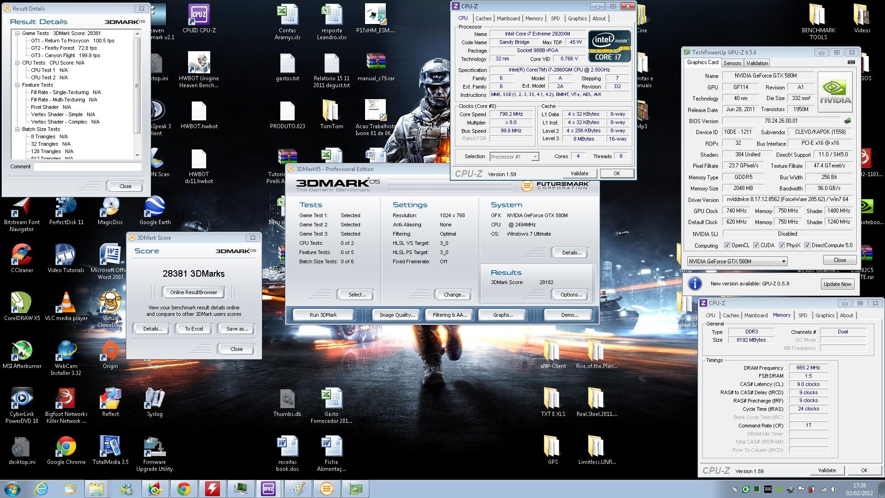Open Internet Explorer from taskbar
885x498 pixels.
tap(41, 489)
